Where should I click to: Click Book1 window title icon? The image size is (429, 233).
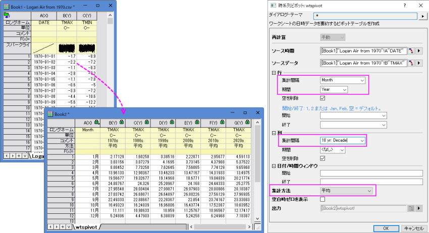pos(6,7)
